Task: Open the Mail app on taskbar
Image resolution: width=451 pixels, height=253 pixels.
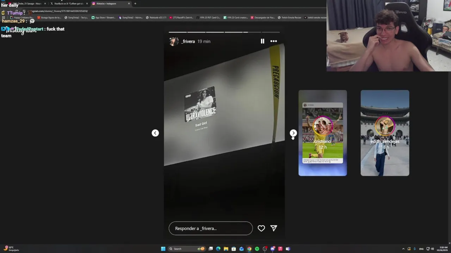Action: 241,249
